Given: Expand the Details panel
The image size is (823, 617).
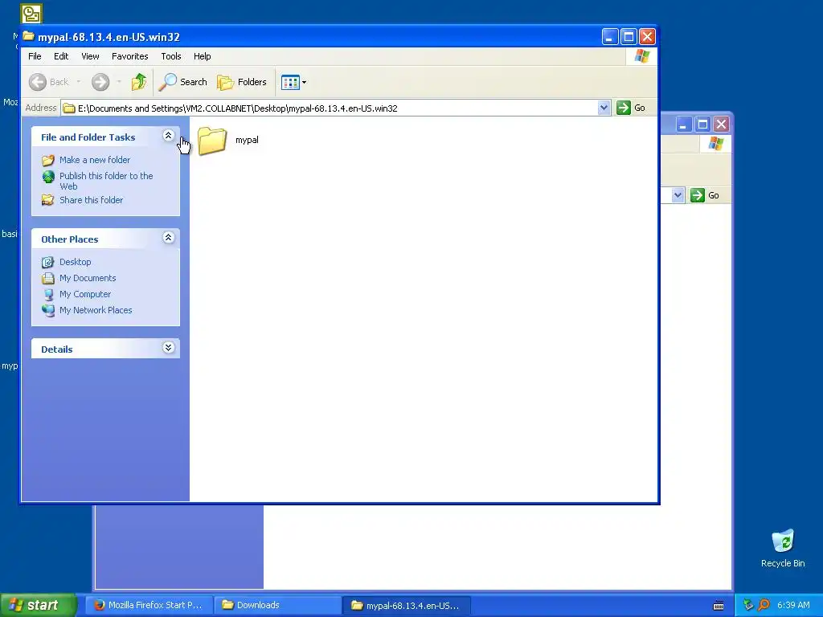Looking at the screenshot, I should tap(169, 348).
